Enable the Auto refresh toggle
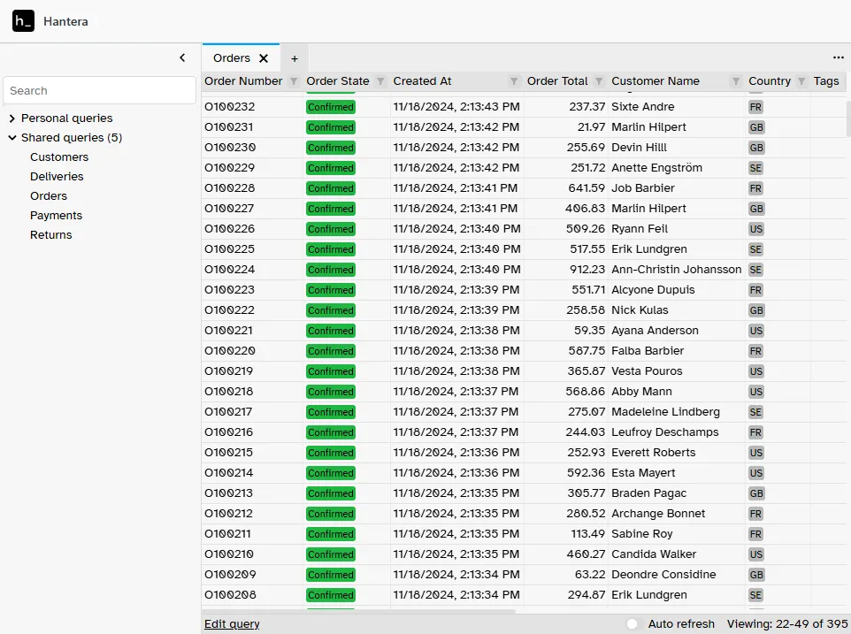851x634 pixels. 632,623
